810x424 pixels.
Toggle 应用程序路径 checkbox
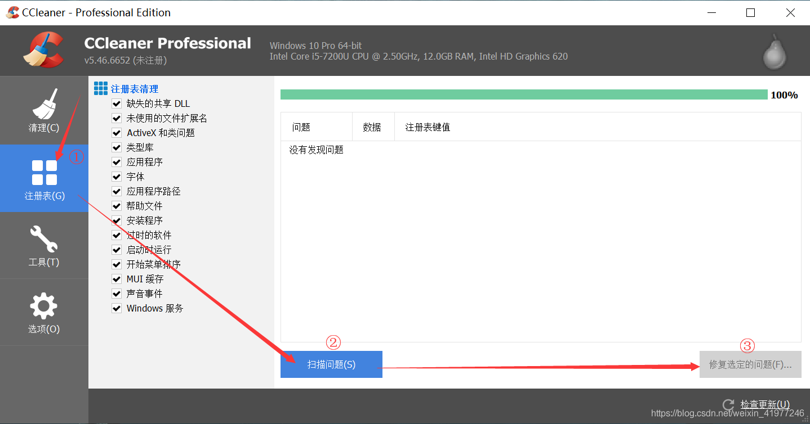pyautogui.click(x=117, y=191)
